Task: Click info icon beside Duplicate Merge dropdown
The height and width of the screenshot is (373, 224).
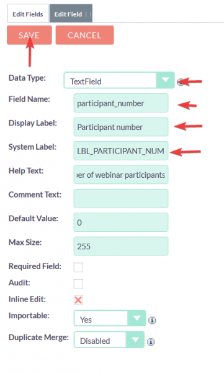Action: tap(151, 341)
